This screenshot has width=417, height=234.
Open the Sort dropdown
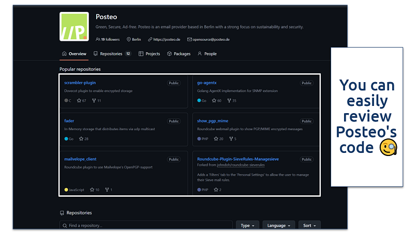[309, 226]
